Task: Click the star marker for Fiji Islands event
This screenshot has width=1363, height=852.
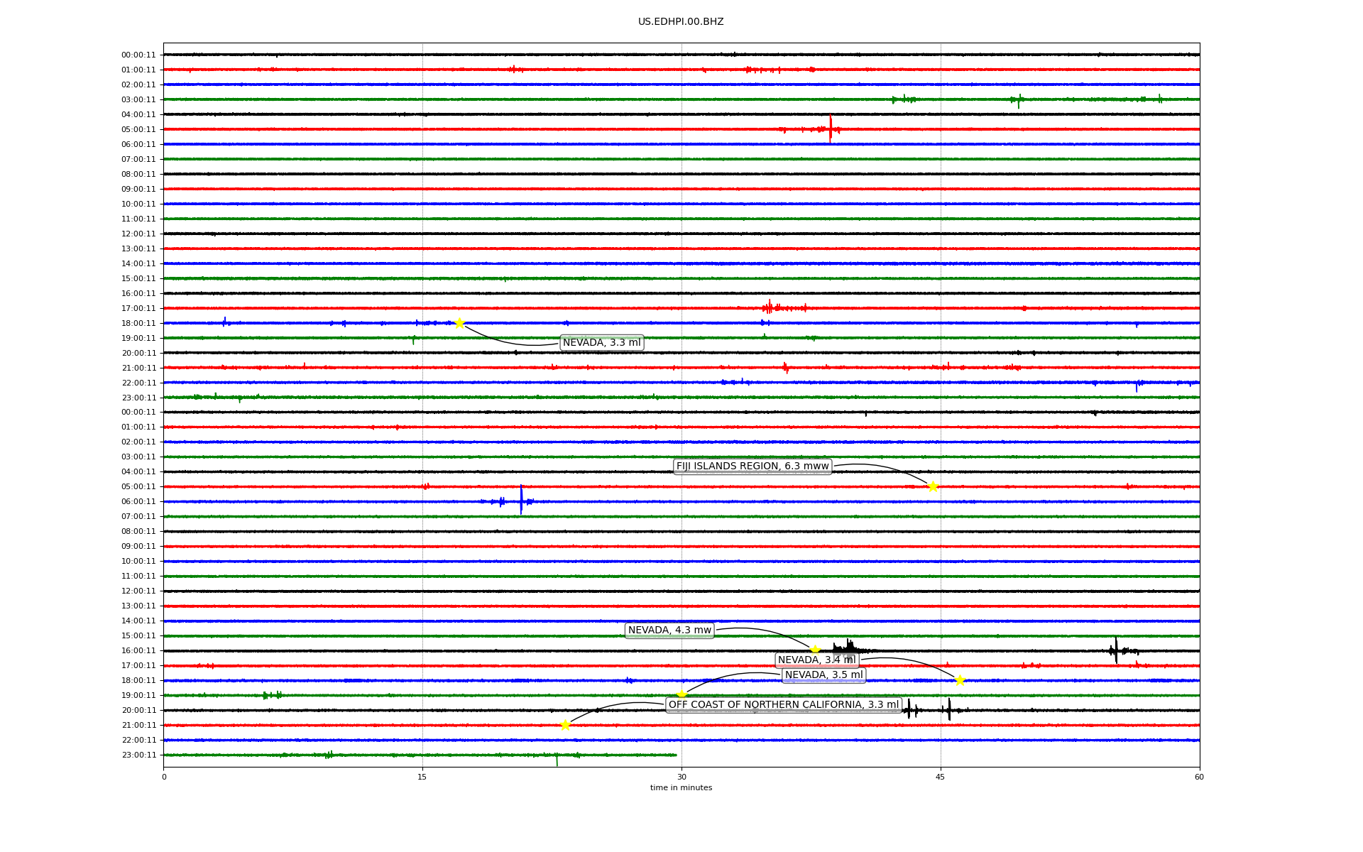Action: tap(933, 486)
